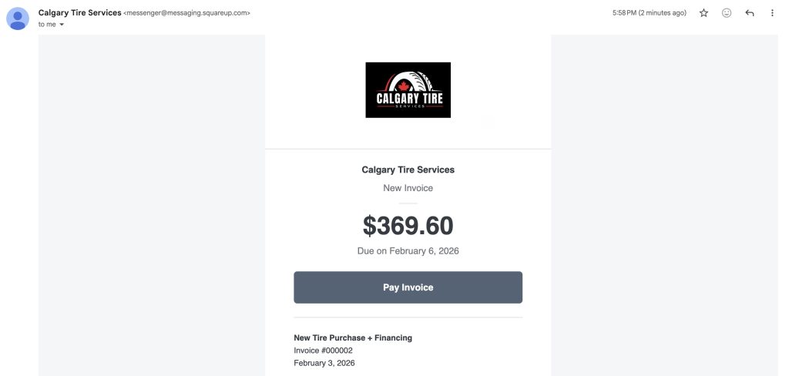Image resolution: width=789 pixels, height=376 pixels.
Task: Select the messenger@messaging.squareup.com address
Action: click(x=186, y=13)
